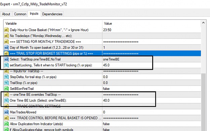Click boolean icon of if AllowDuplicates=false row
This screenshot has width=210, height=131.
click(x=6, y=129)
